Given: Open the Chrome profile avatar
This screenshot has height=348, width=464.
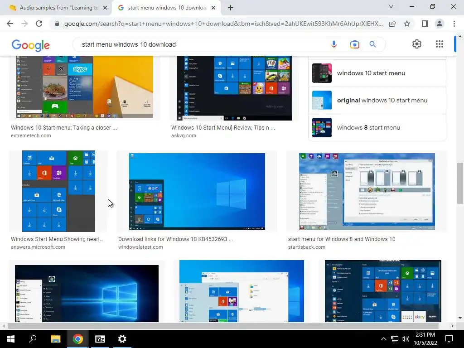Looking at the screenshot, I should pos(440,24).
